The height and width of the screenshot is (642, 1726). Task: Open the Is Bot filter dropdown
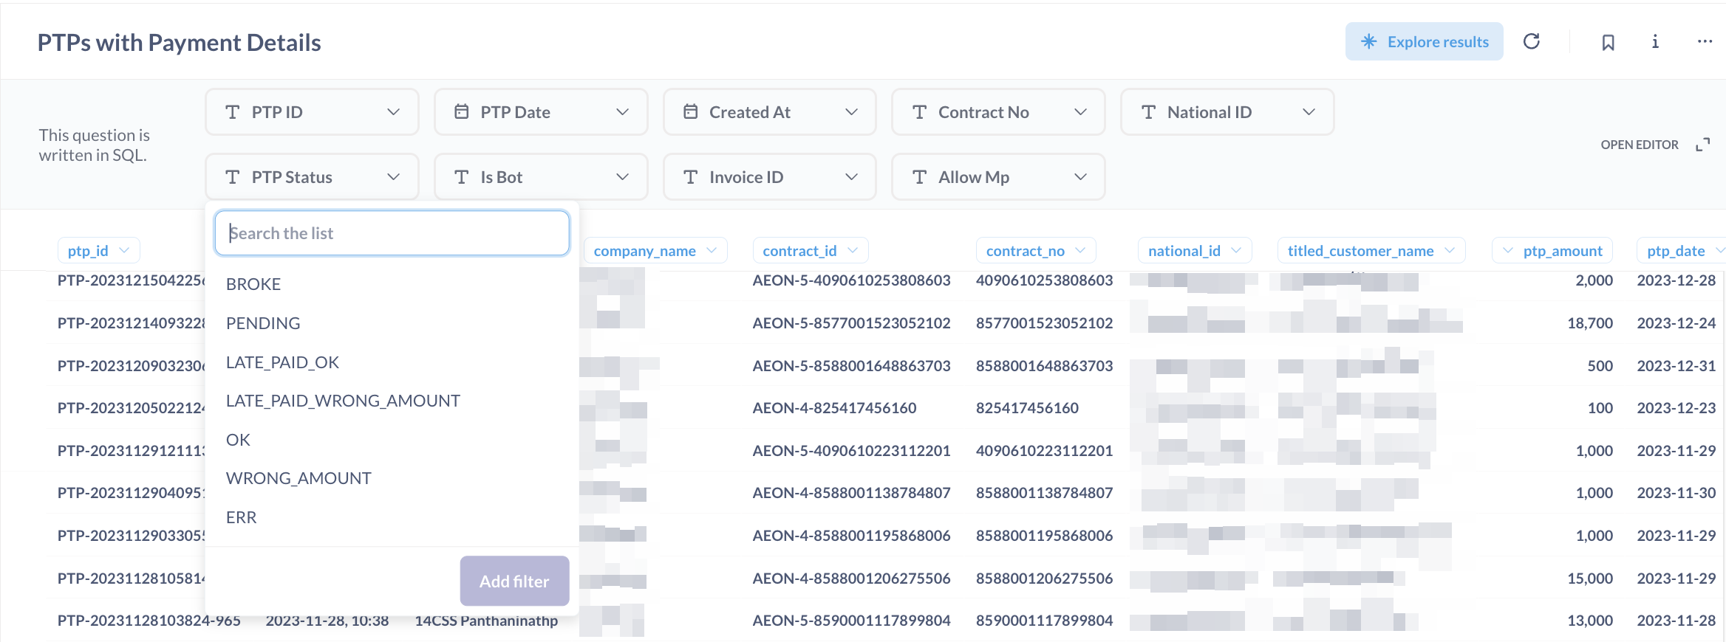click(541, 177)
